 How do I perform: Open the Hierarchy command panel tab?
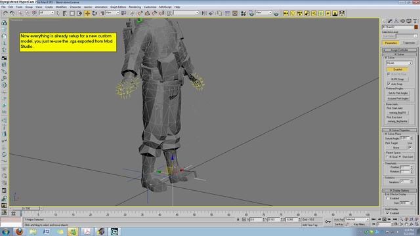(x=396, y=21)
